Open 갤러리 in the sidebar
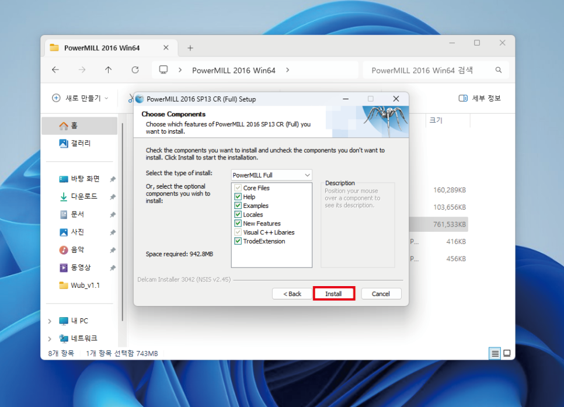 click(79, 143)
